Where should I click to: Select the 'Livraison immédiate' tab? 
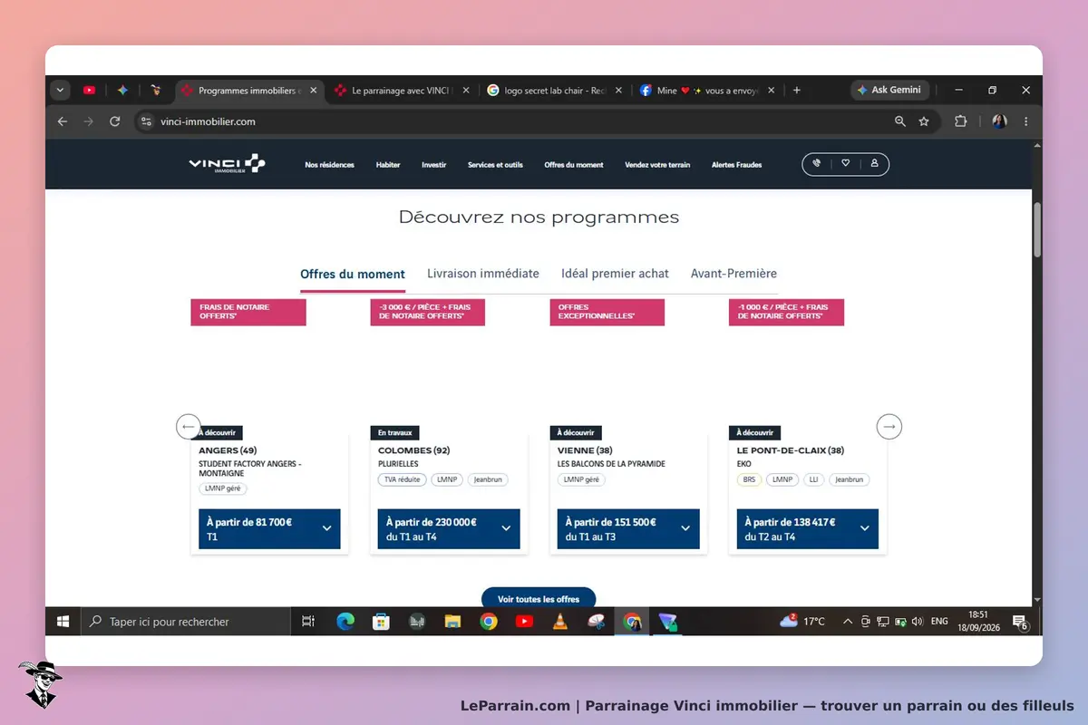pos(483,274)
